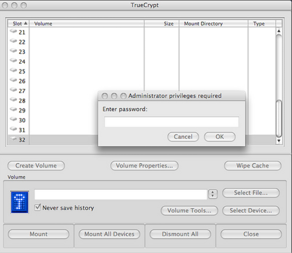Choose the drive icon for slot 30
Viewport: 292px width, 253px height.
pyautogui.click(x=13, y=120)
